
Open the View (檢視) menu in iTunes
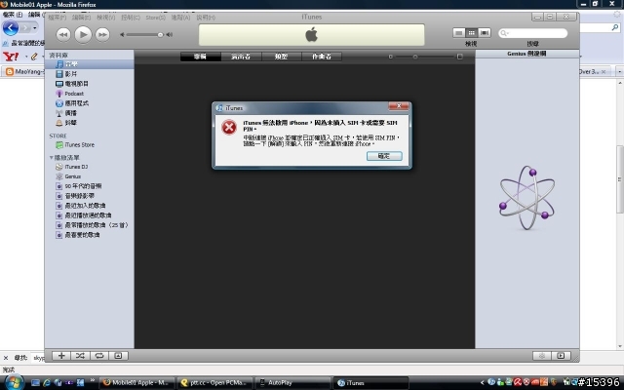coord(106,18)
